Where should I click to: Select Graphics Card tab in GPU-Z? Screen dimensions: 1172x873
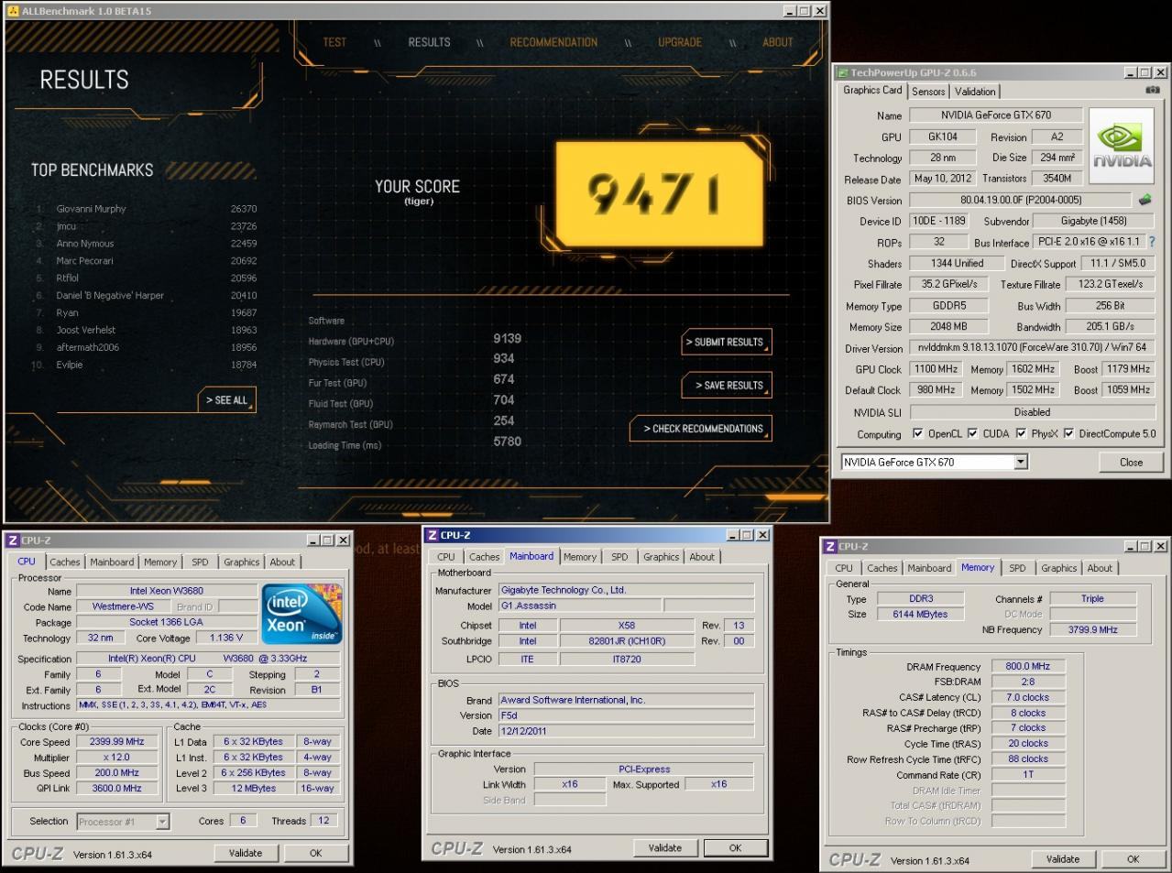pyautogui.click(x=872, y=90)
